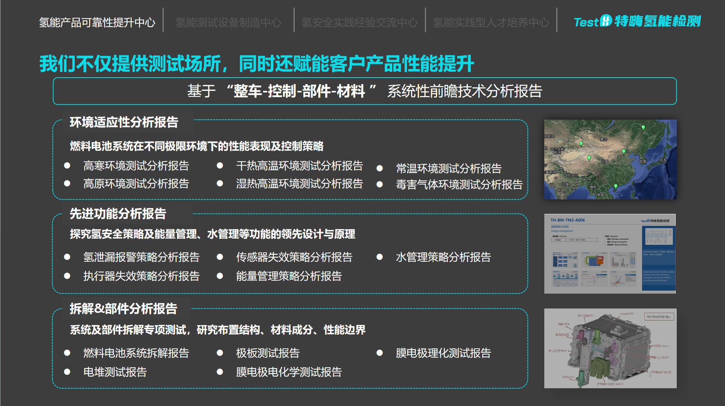Select the 氢泄漏报警策略分析报告 item

click(141, 257)
